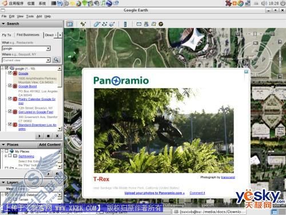Screen dimensions: 286x215
Task: Uncheck Get Listed in Google Fast checkbox
Action: 10,111
